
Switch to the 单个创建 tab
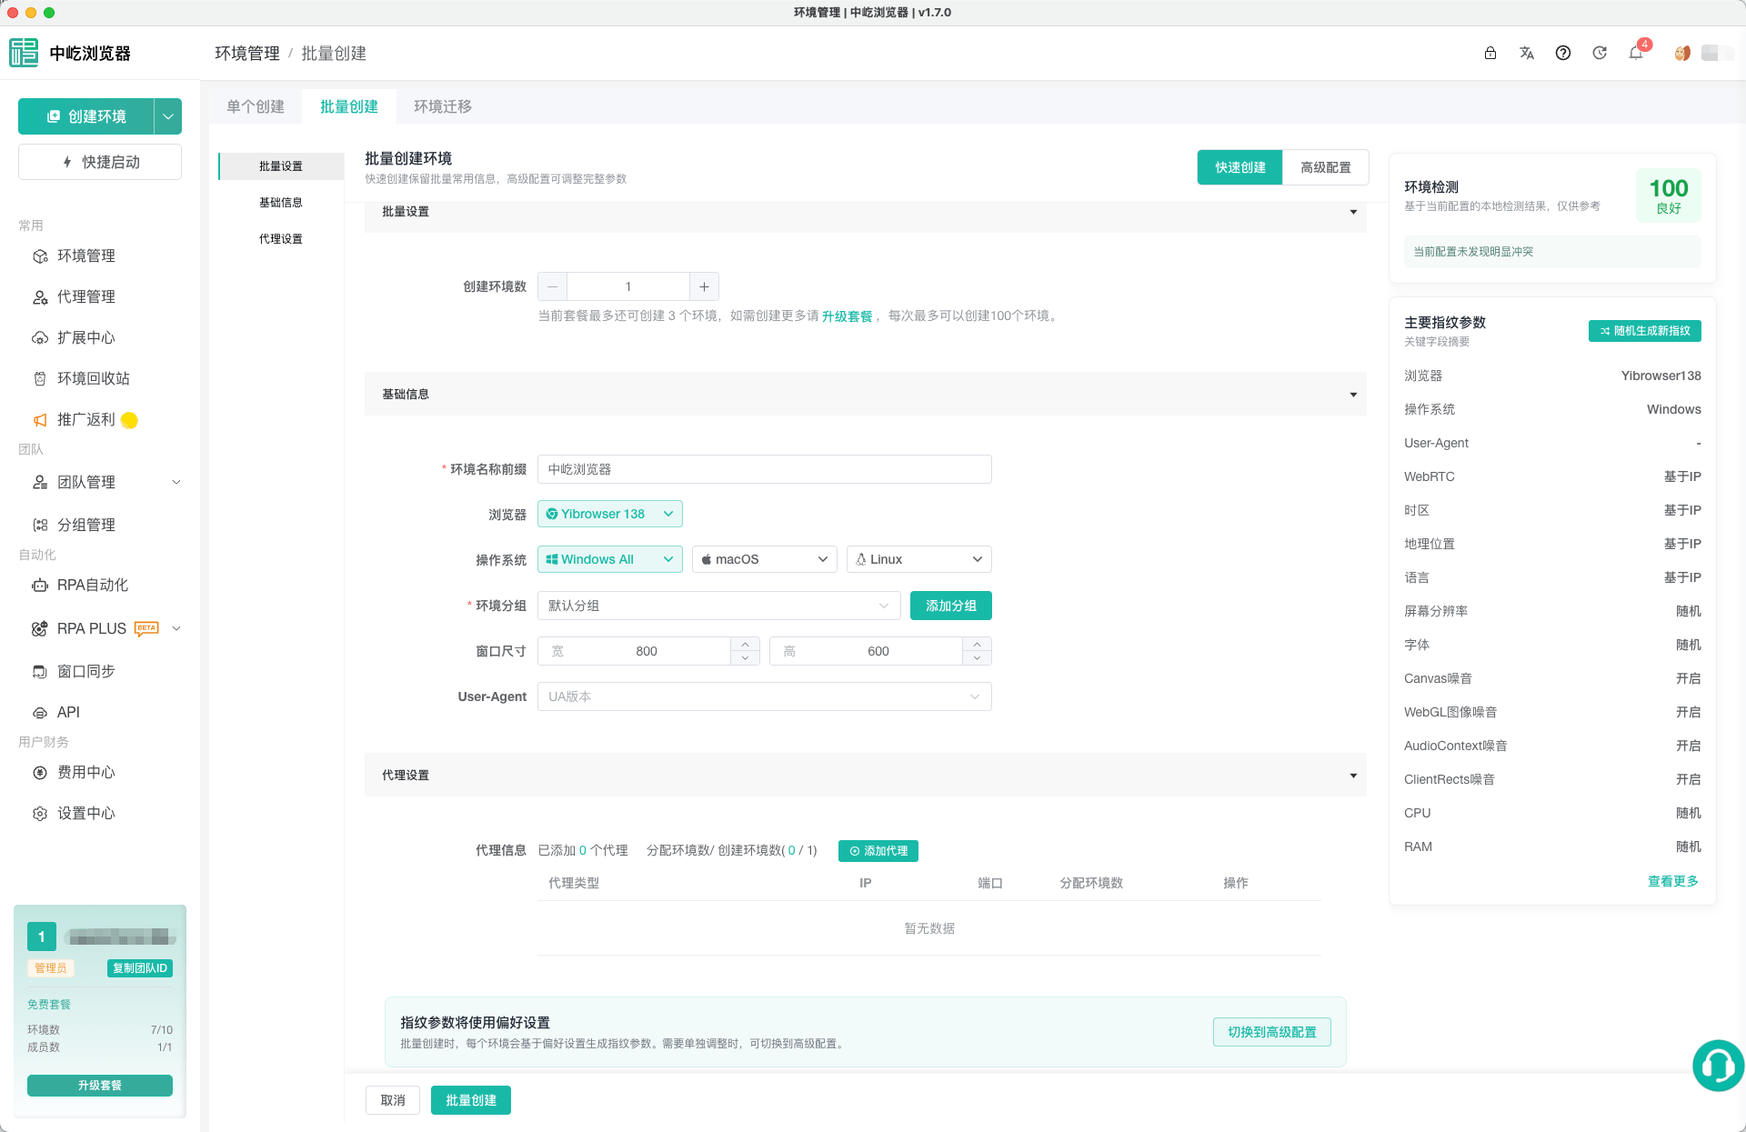[256, 106]
